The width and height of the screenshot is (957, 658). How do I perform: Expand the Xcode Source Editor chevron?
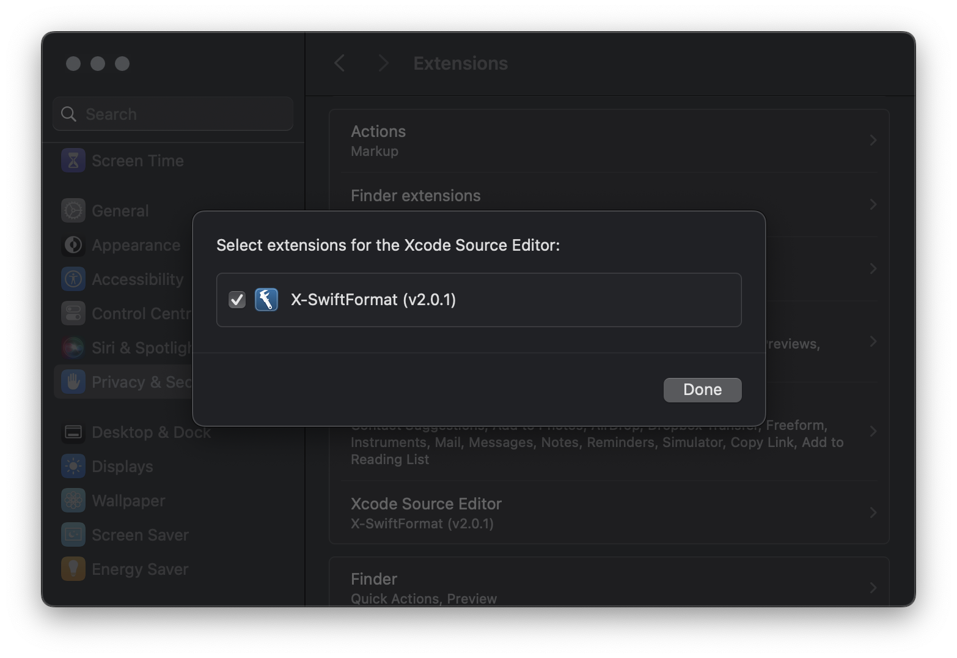click(873, 512)
